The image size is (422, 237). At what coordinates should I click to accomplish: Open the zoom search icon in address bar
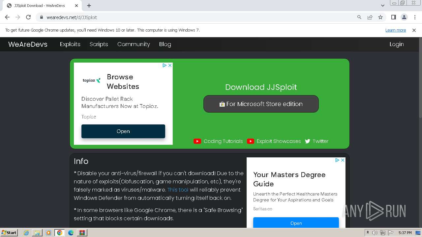click(x=359, y=17)
